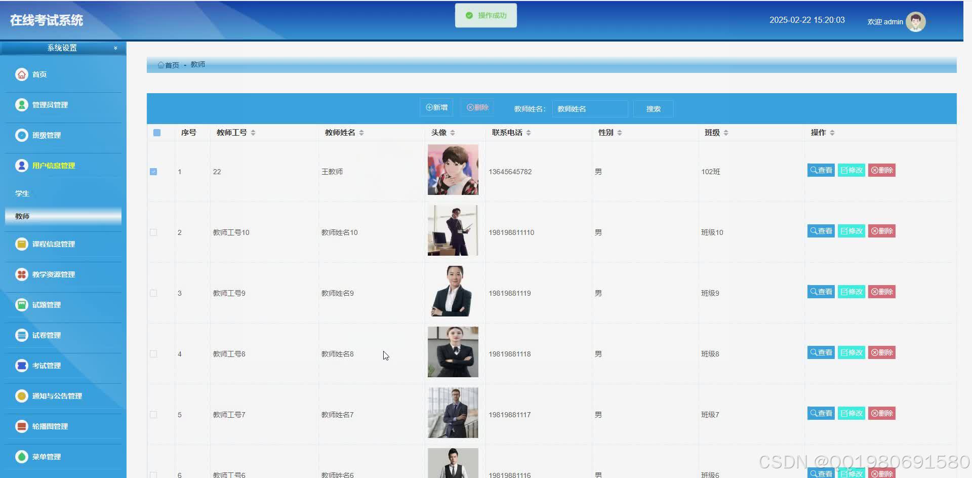Click the 102班 class cell

[711, 172]
